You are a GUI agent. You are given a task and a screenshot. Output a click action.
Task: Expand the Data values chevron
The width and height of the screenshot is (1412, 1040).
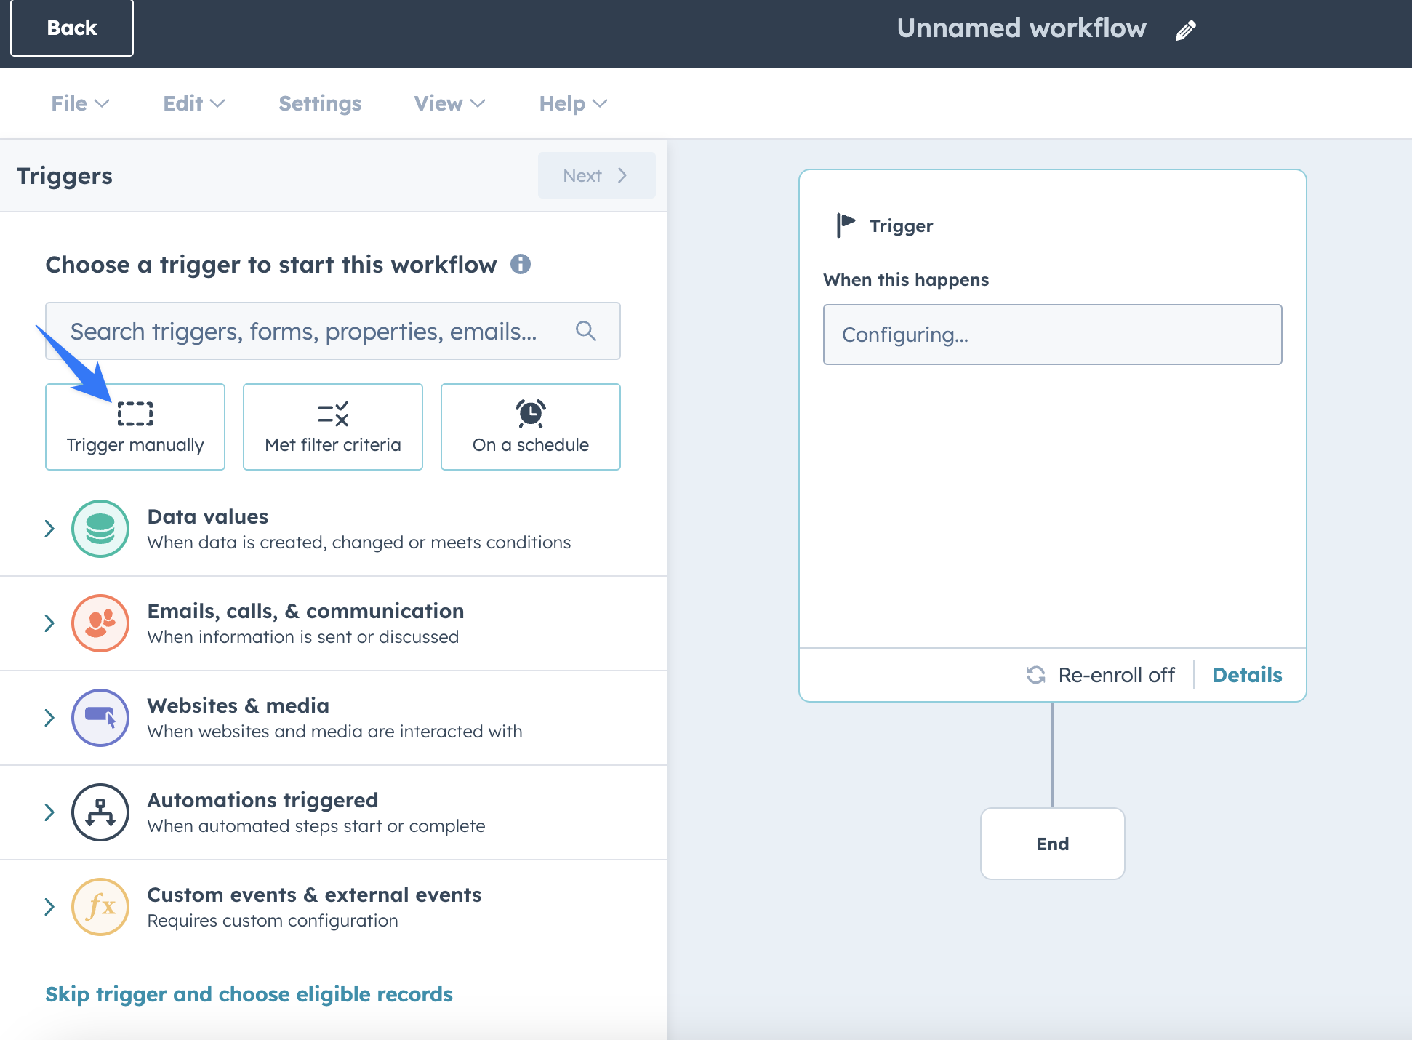coord(49,529)
